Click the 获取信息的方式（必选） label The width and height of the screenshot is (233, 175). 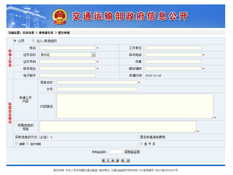coord(32,137)
